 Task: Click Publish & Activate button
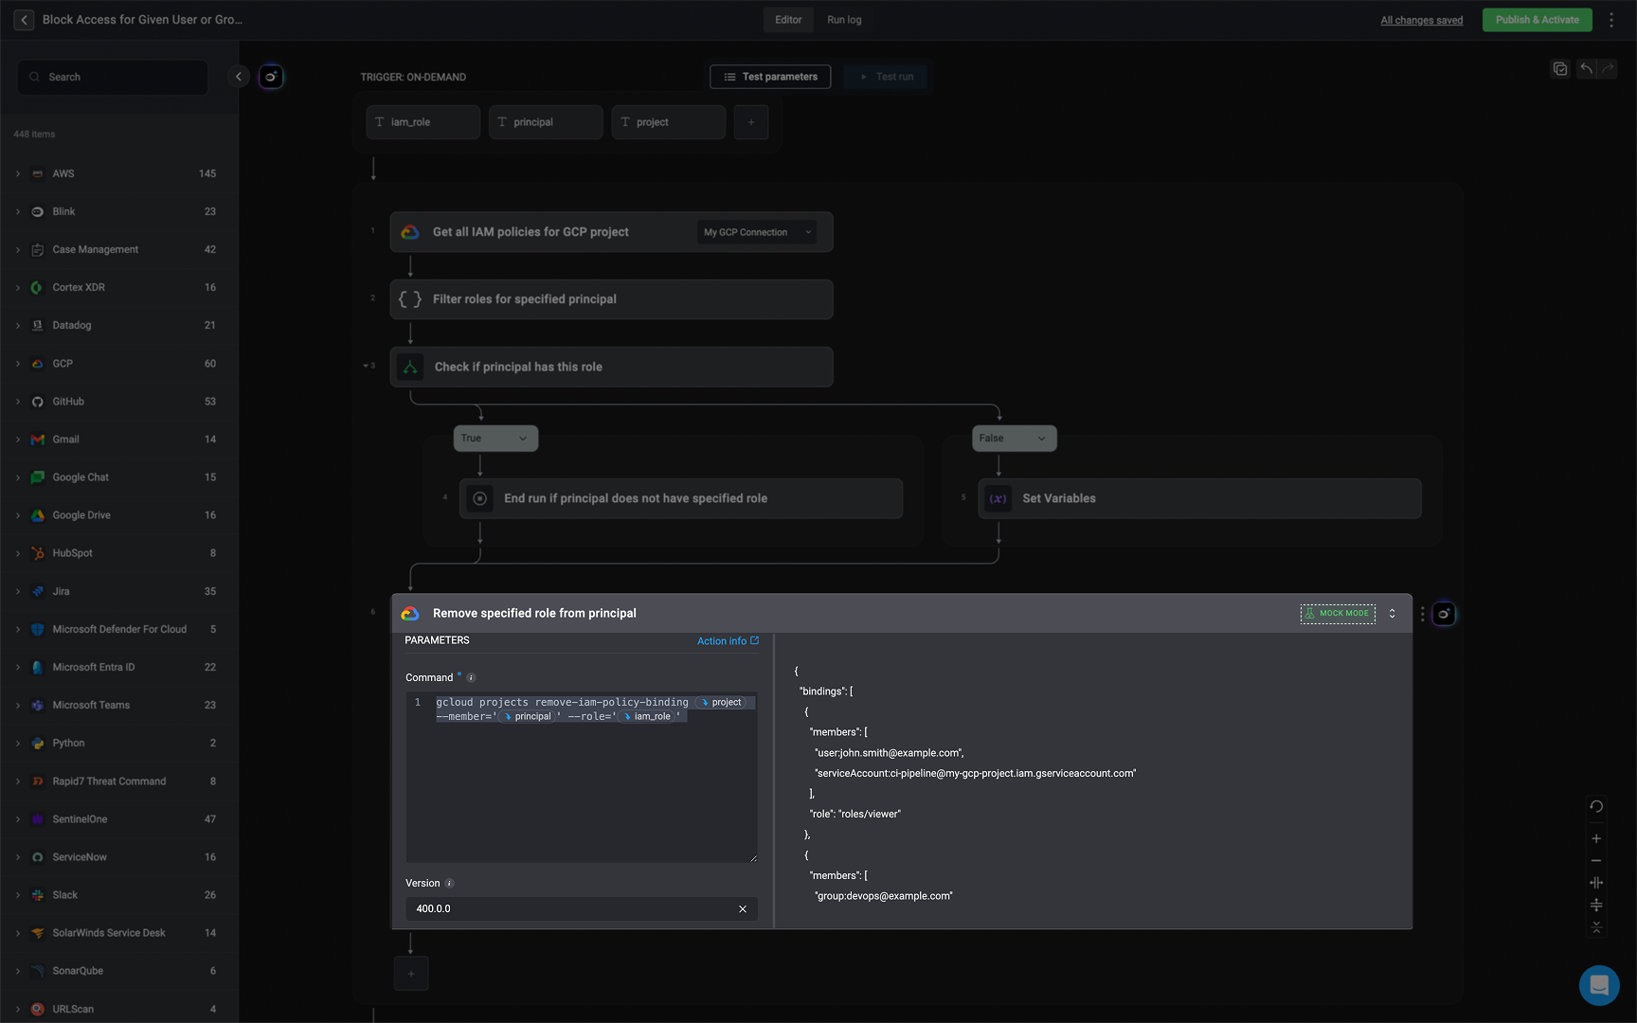[x=1537, y=20]
